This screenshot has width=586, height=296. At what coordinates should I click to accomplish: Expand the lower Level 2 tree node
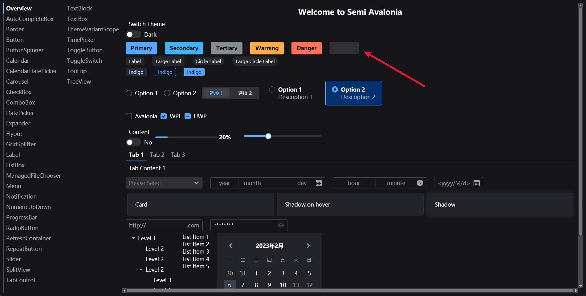tap(141, 270)
